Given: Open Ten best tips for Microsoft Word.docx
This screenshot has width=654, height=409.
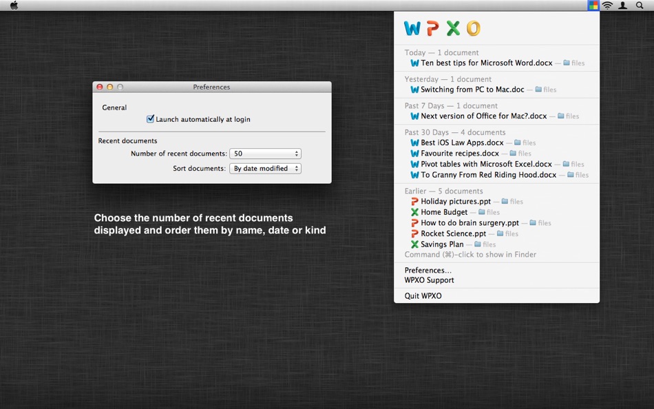Looking at the screenshot, I should point(486,63).
